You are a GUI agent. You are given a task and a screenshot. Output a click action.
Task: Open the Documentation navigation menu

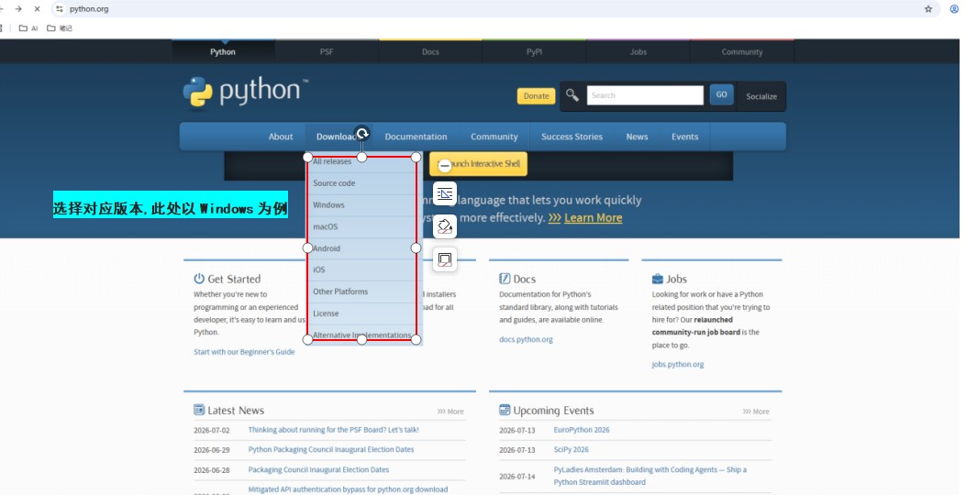click(x=416, y=137)
